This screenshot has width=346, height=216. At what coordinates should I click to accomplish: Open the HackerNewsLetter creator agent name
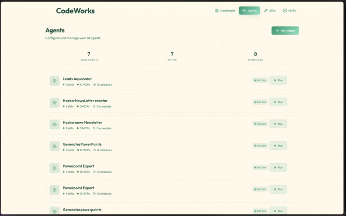point(85,101)
